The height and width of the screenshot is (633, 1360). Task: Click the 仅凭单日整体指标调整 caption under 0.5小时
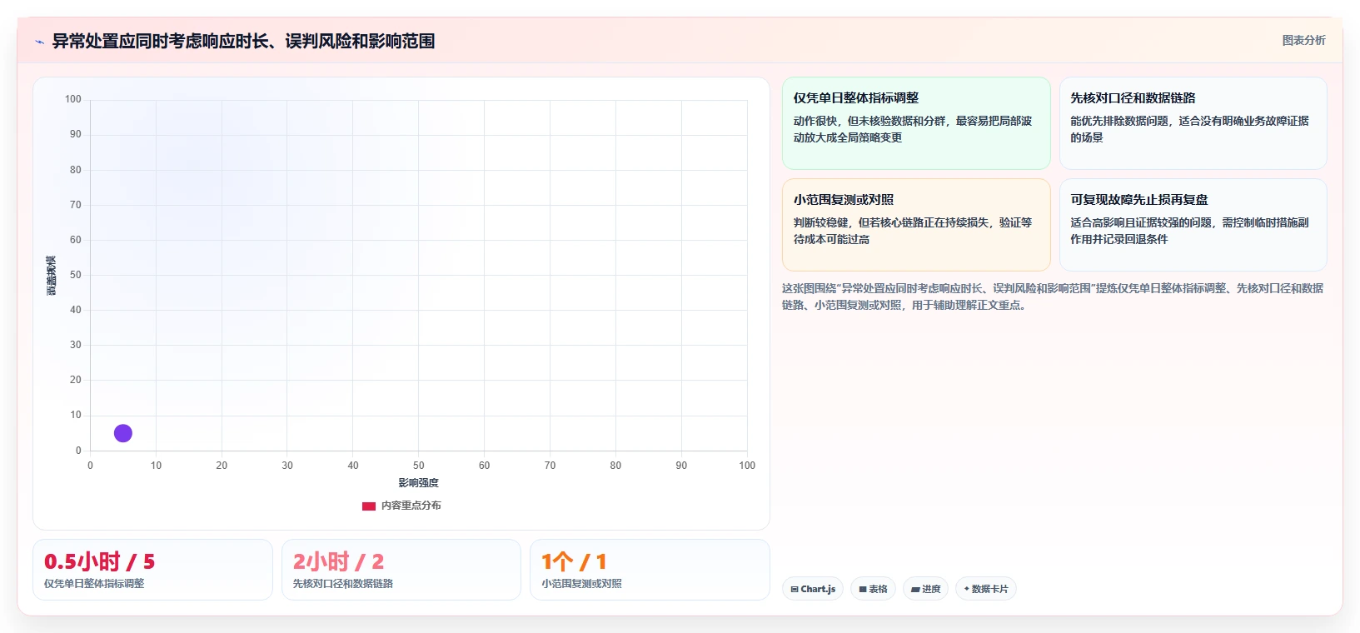pos(94,584)
